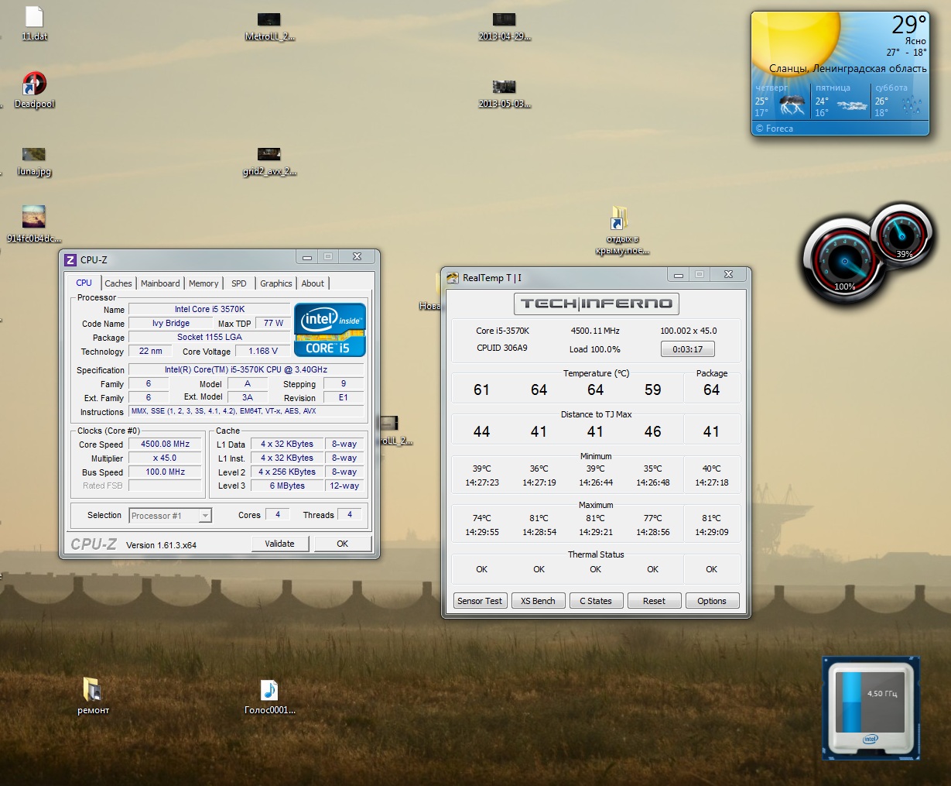Open the 11.dat file icon
The width and height of the screenshot is (951, 786).
click(x=34, y=19)
